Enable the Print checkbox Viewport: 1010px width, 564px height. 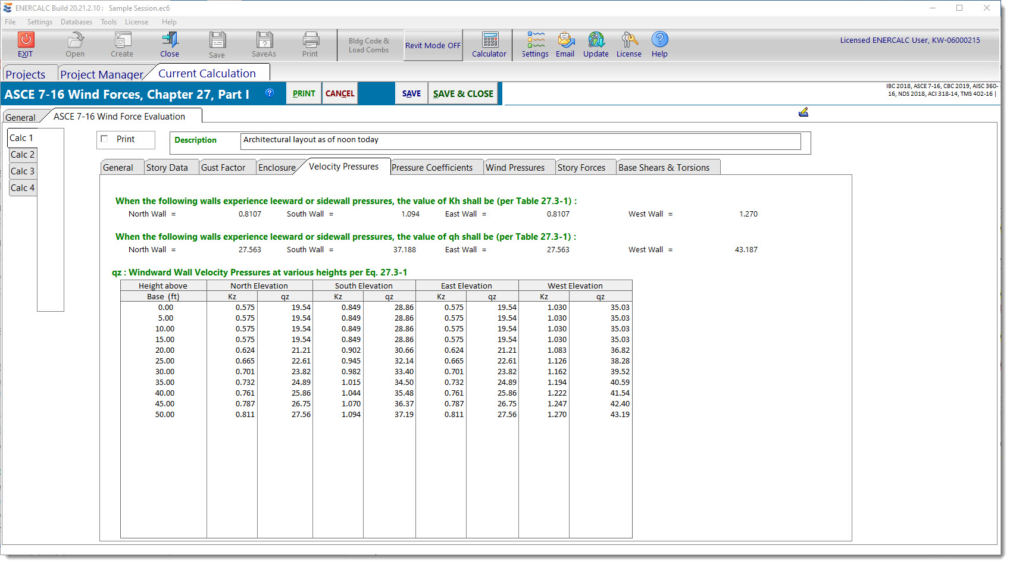click(105, 139)
